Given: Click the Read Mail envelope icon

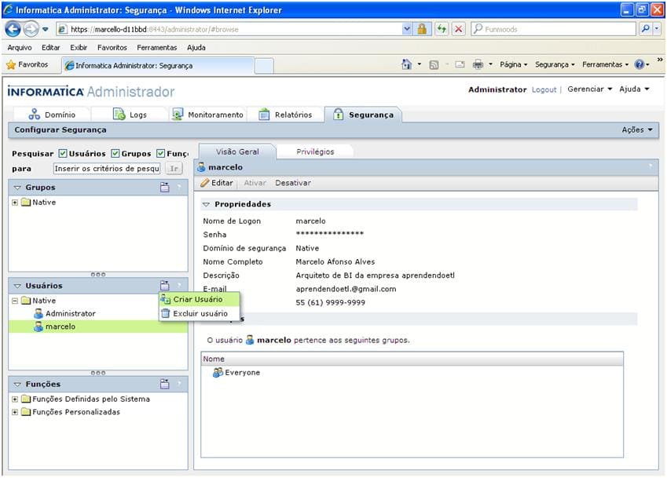Looking at the screenshot, I should 460,65.
